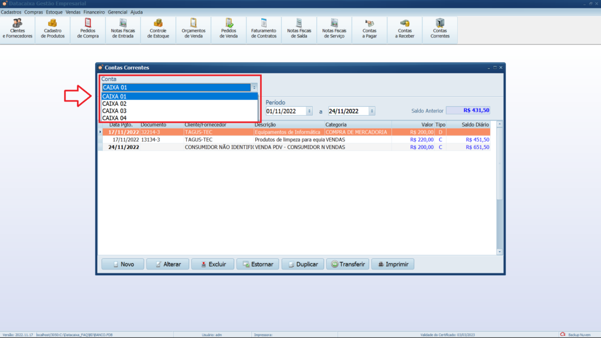Open Faturamento de Contratos icon
Screen dimensions: 601x338
click(264, 28)
